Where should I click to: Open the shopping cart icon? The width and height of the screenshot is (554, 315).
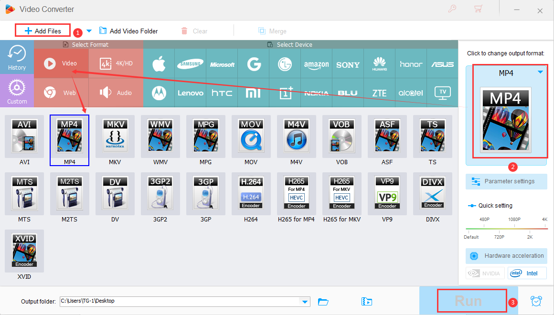(x=477, y=9)
